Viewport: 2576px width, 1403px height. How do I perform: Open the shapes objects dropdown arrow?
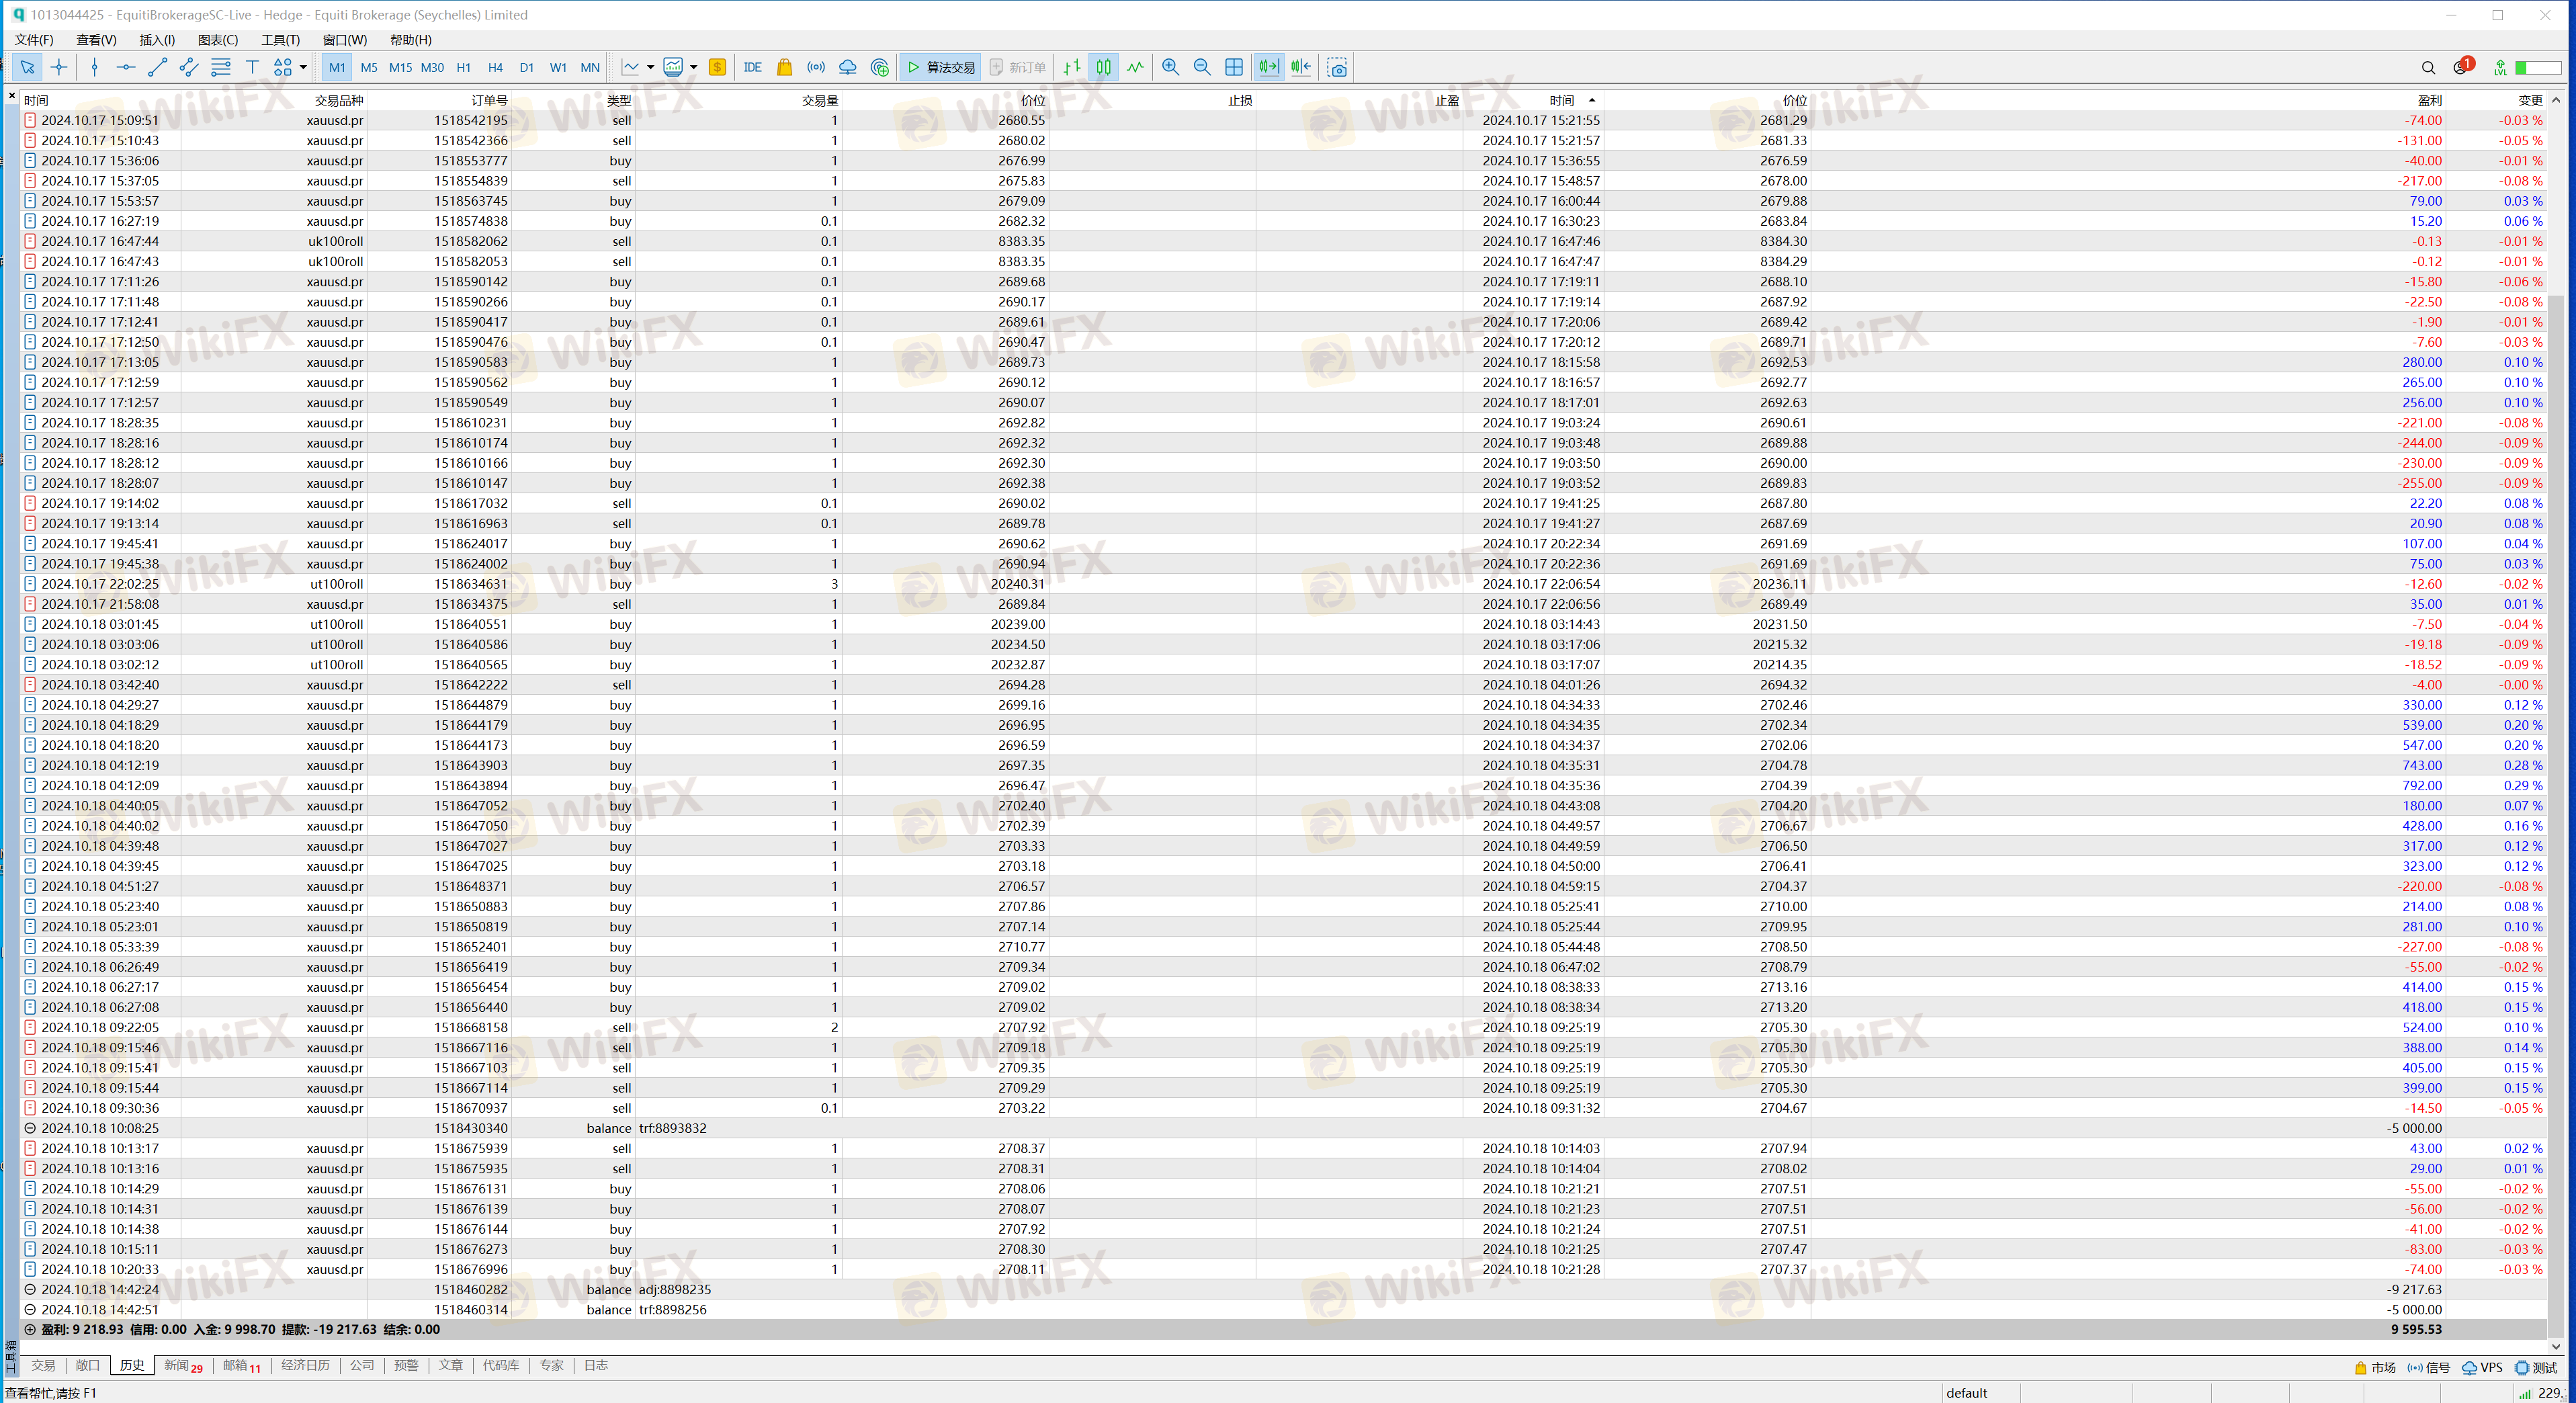click(303, 67)
